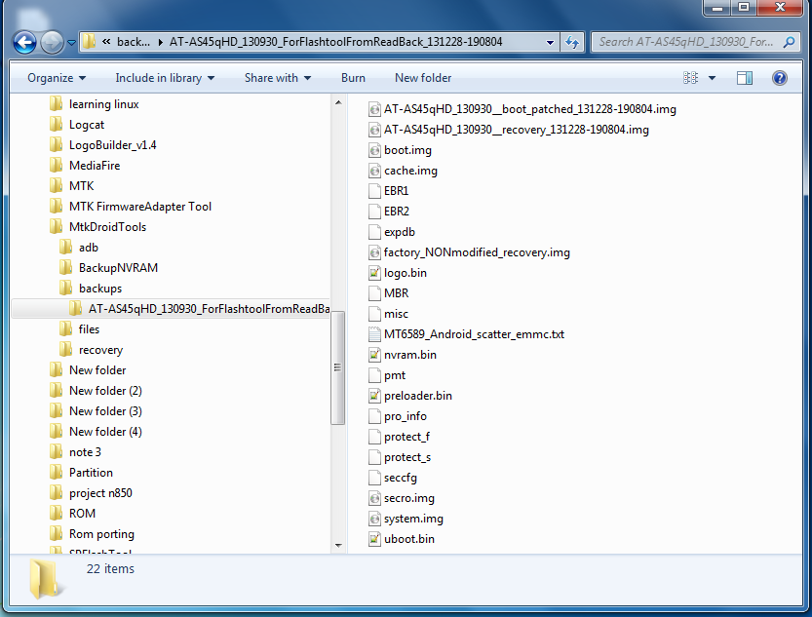812x617 pixels.
Task: Click the Help question mark icon
Action: 779,78
